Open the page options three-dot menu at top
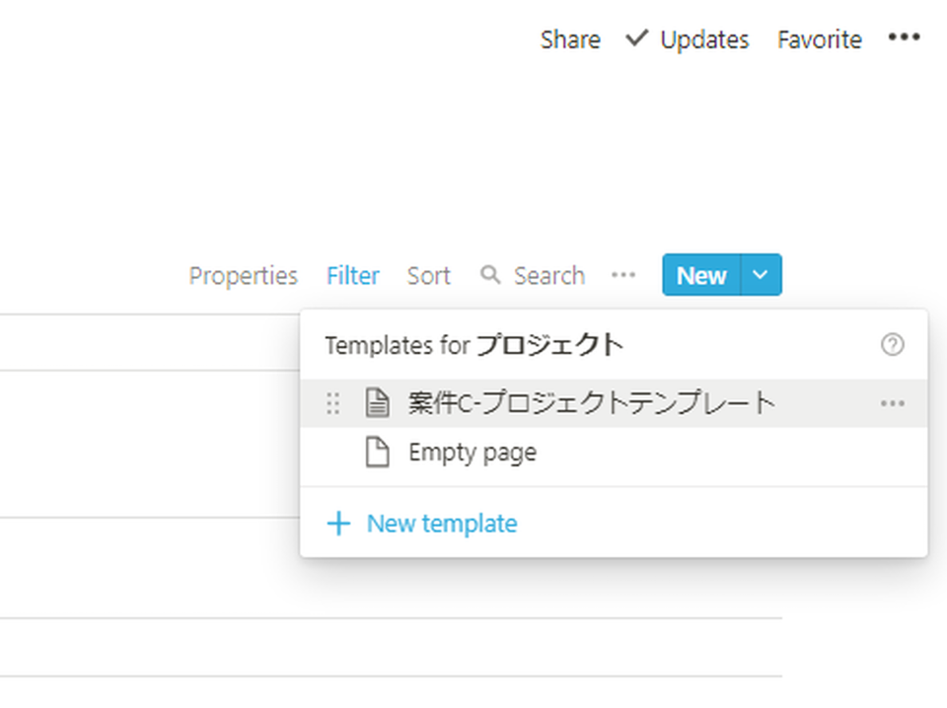Screen dimensions: 947x708 (x=904, y=37)
